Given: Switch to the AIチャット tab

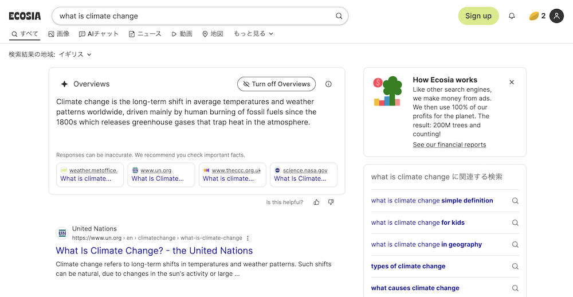Looking at the screenshot, I should (x=99, y=34).
